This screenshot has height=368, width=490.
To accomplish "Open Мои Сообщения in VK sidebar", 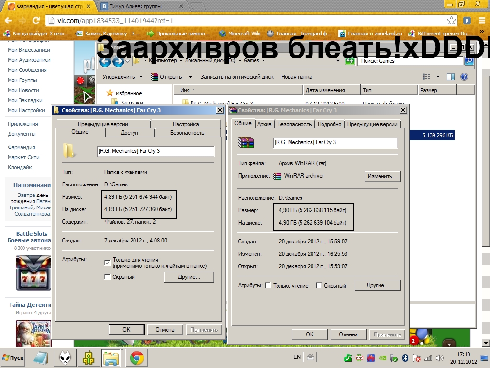I will point(27,70).
